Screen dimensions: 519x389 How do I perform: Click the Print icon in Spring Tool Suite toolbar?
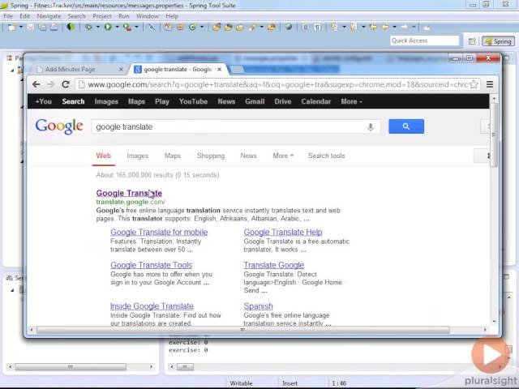point(54,28)
